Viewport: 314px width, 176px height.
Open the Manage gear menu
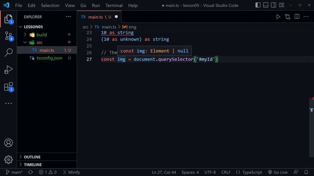click(x=8, y=160)
